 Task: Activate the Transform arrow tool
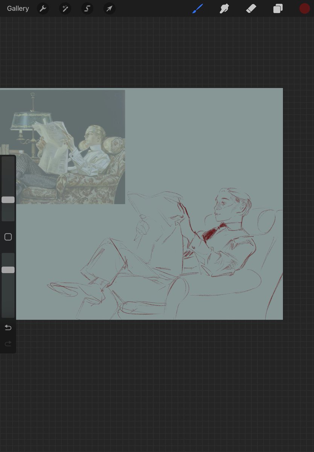point(109,8)
